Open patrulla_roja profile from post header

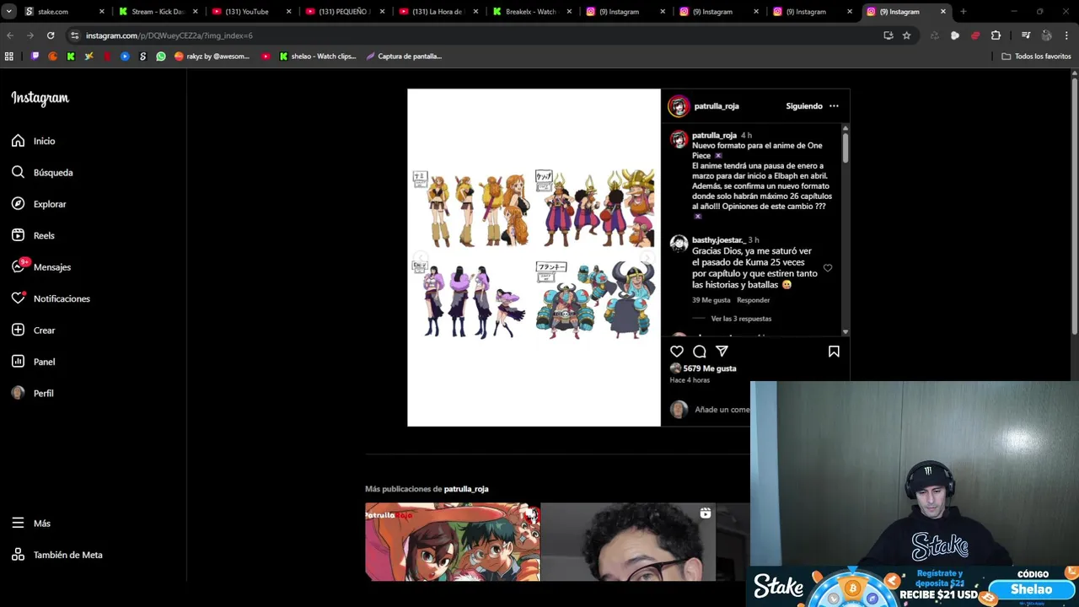(x=717, y=106)
